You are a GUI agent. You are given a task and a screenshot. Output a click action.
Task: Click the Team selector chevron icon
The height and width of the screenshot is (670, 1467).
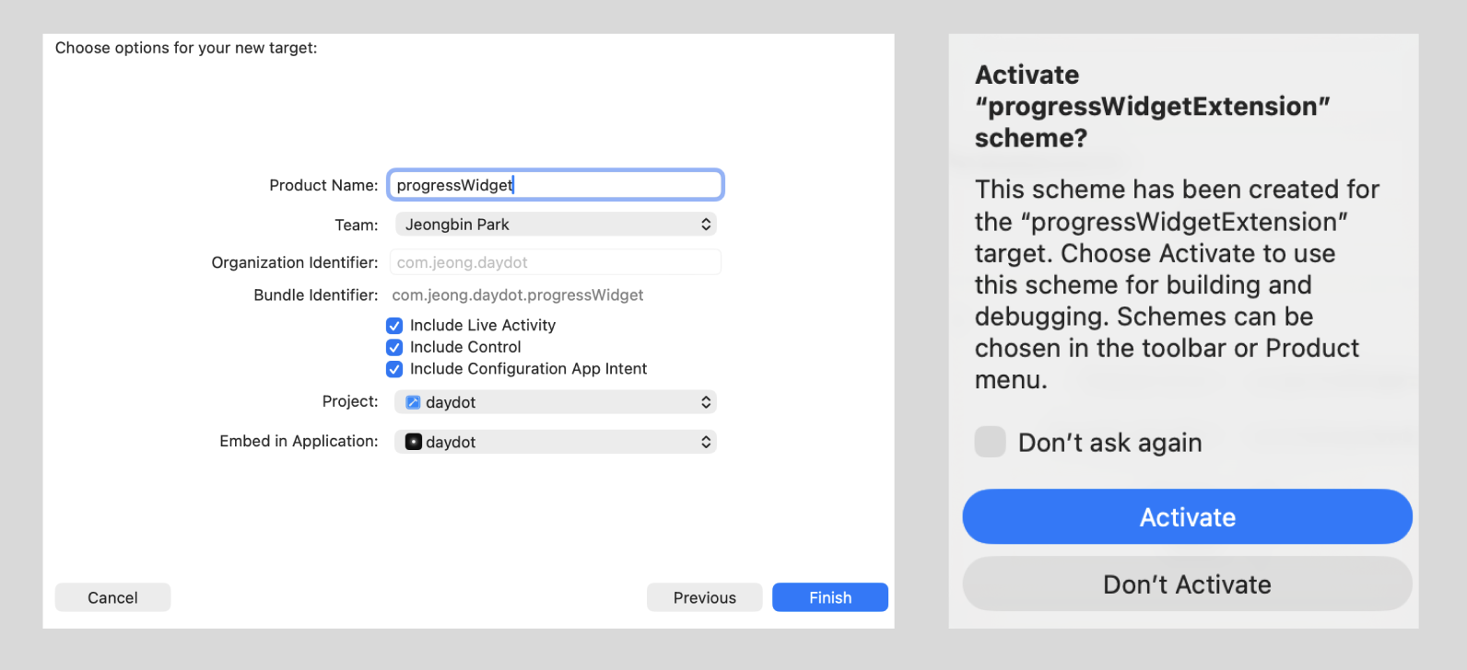706,224
